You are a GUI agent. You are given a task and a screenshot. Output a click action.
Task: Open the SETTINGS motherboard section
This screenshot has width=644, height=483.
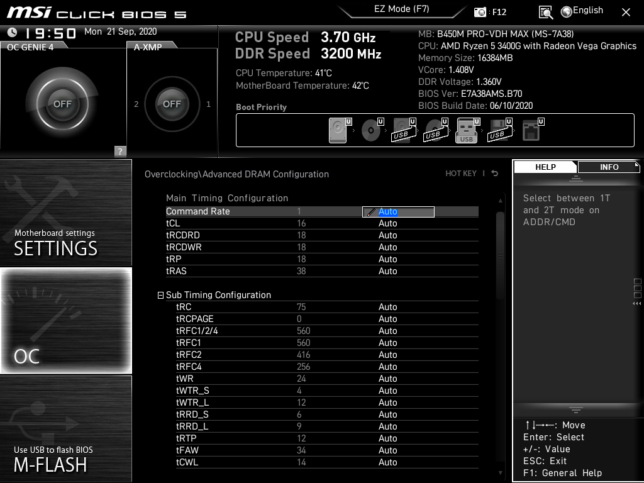pos(65,213)
